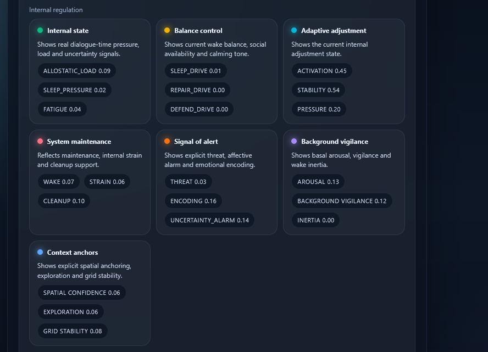Select the CLEANUP 0.10 chip
Viewport: 488px width, 352px height.
(64, 201)
